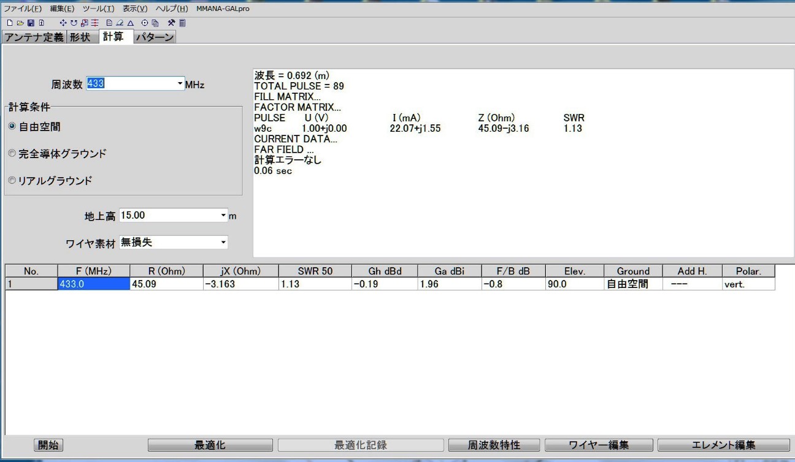
Task: Click the Open file folder icon
Action: pyautogui.click(x=20, y=23)
